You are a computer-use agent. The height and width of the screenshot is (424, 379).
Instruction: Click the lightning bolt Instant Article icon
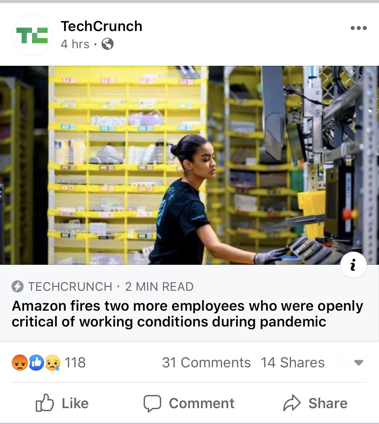(x=18, y=287)
